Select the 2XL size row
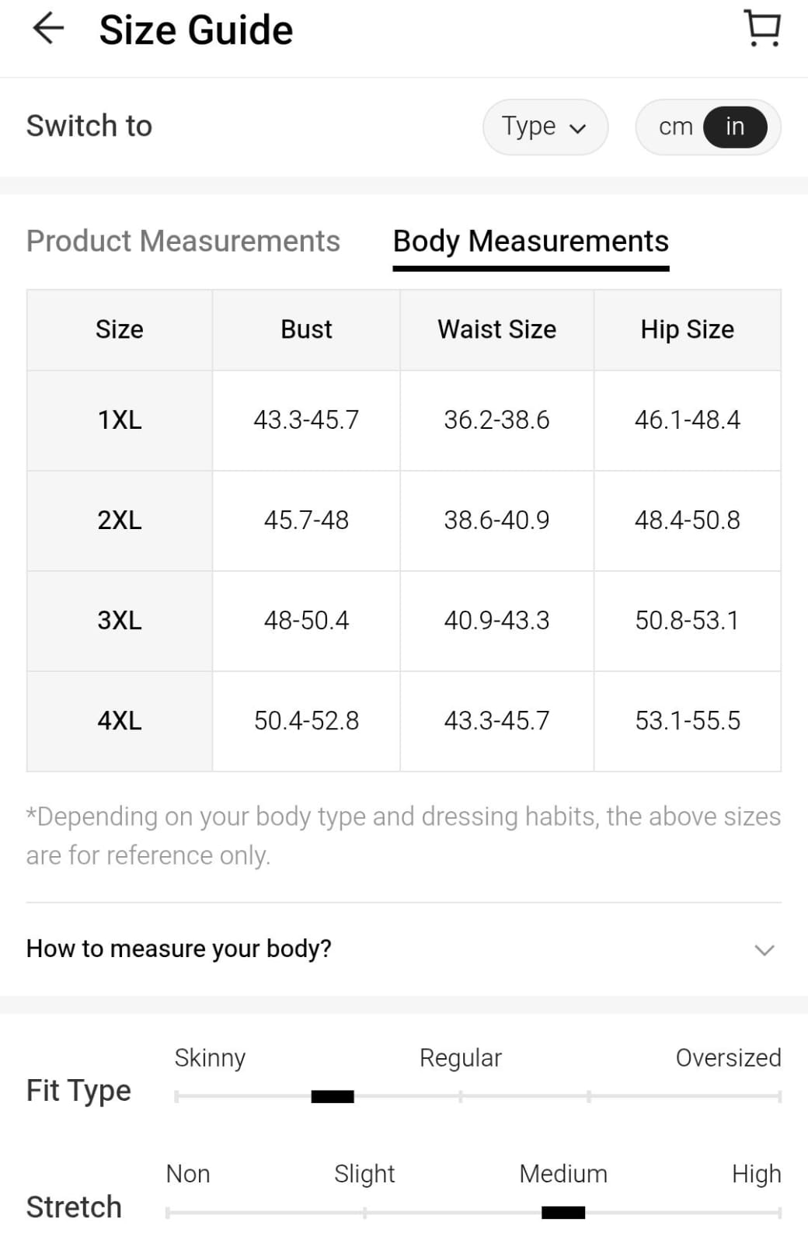 tap(120, 520)
